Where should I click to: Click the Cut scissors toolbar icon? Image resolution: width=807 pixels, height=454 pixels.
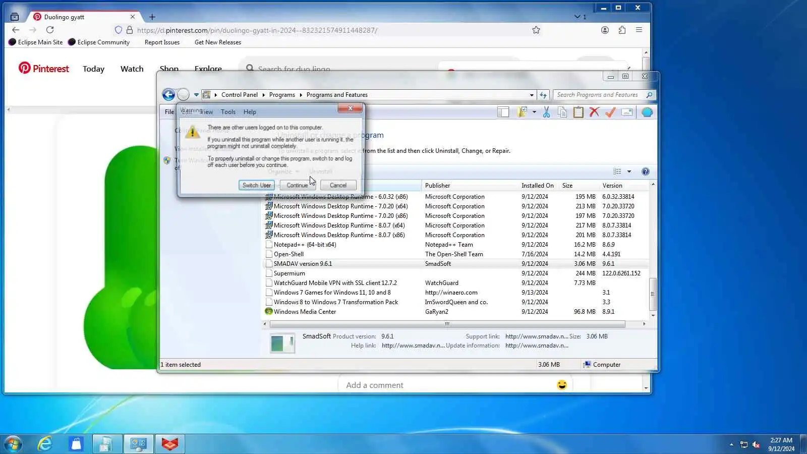point(546,112)
